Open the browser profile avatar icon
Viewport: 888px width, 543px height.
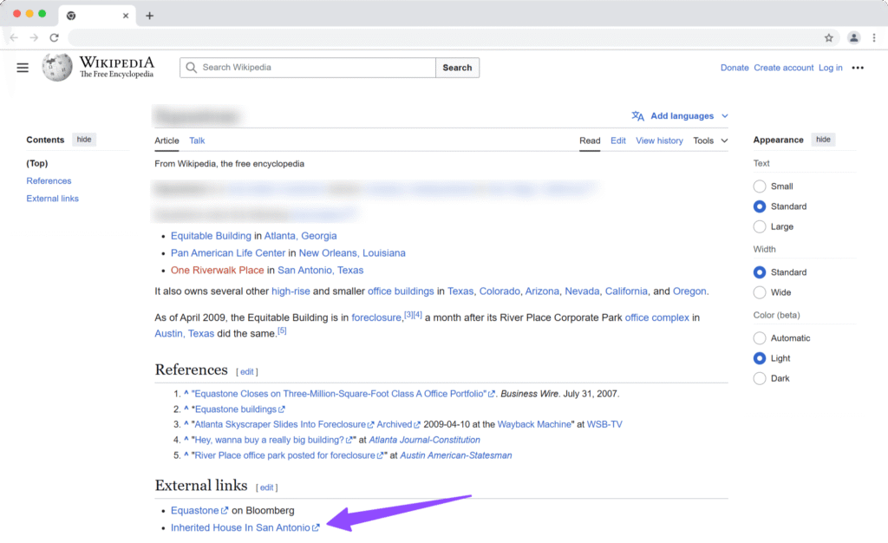coord(853,38)
